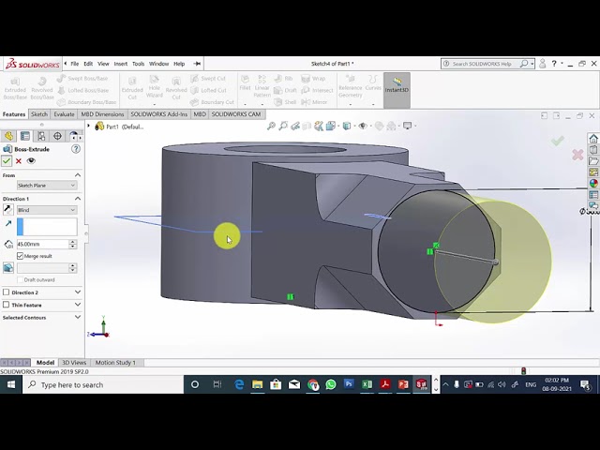Click the Extruded Cut tool
Image resolution: width=600 pixels, height=450 pixels.
[132, 89]
